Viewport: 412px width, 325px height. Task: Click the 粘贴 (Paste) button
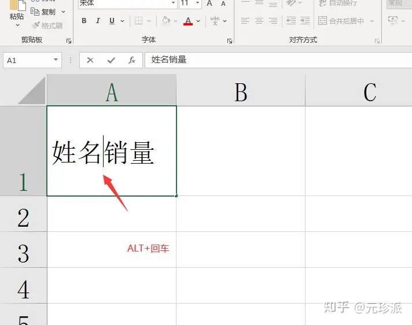pos(17,10)
